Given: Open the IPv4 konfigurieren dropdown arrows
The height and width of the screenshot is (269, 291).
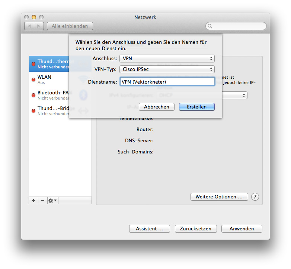Looking at the screenshot, I should click(x=244, y=95).
